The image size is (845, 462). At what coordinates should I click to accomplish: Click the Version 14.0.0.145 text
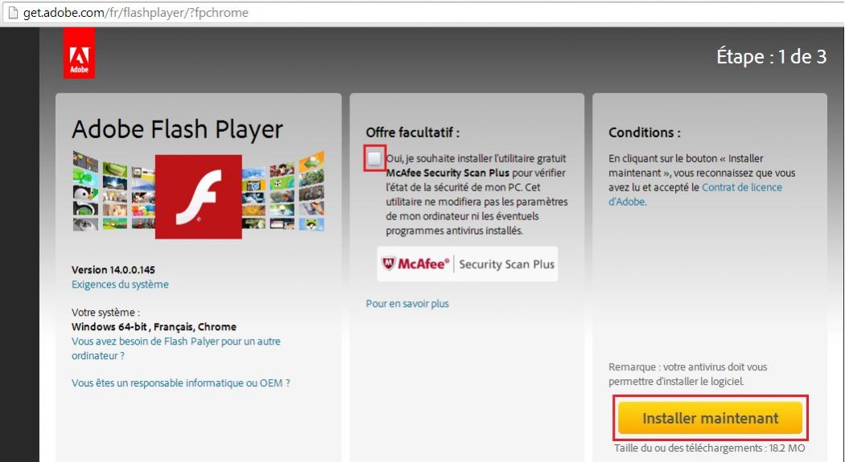coord(113,270)
